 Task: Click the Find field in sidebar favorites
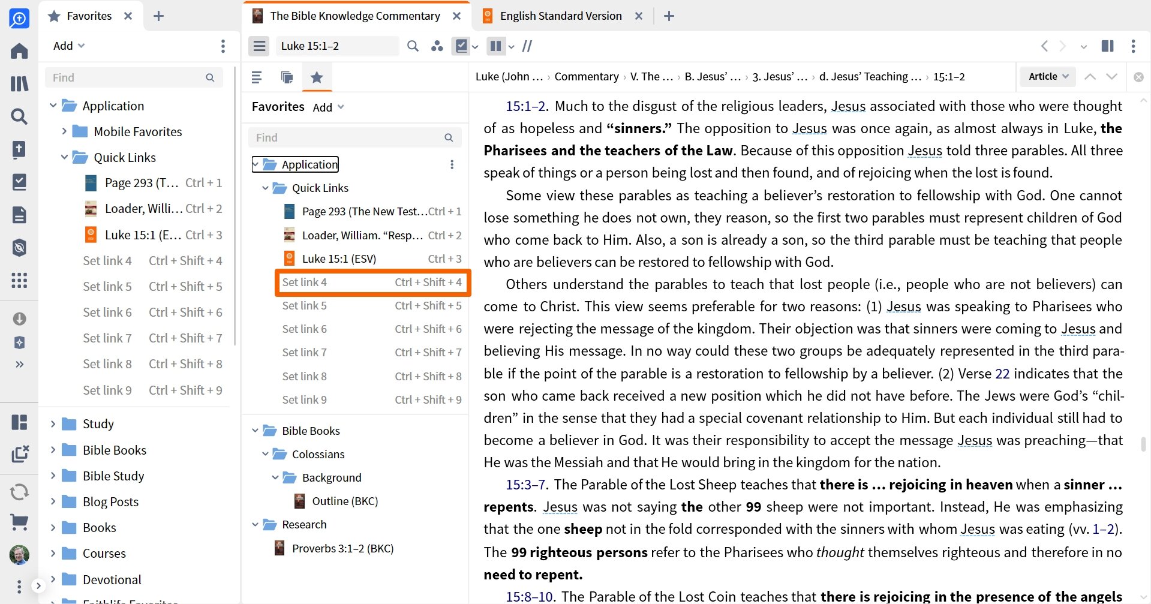[354, 137]
